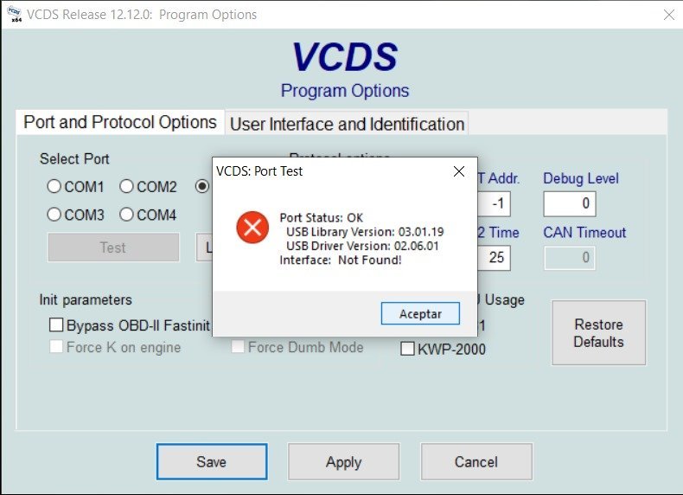Click the red error icon in Port Test dialog
Screen dimensions: 683x495
(252, 228)
